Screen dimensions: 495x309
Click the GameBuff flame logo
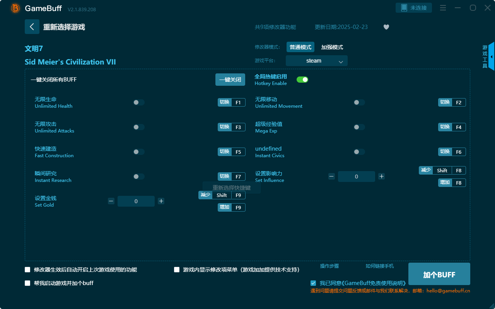pyautogui.click(x=15, y=8)
